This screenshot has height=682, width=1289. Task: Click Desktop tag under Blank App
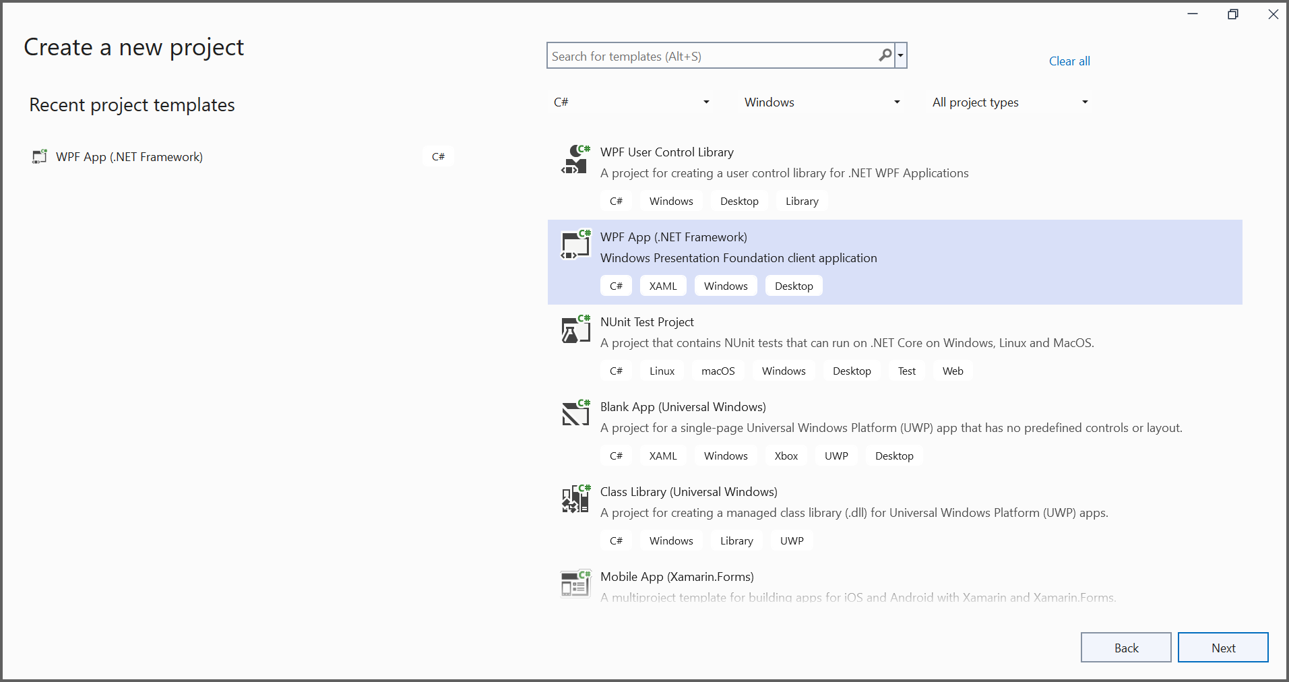(x=894, y=456)
